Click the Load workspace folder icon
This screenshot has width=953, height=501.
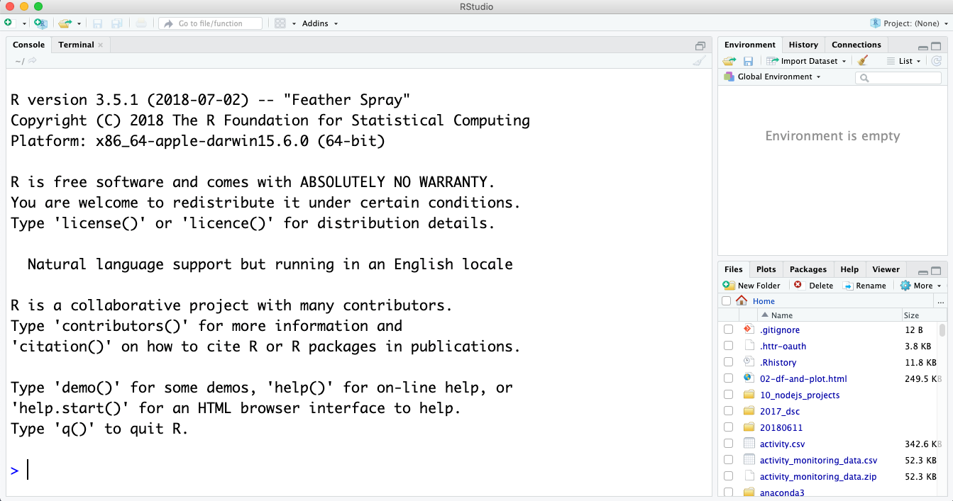[x=729, y=61]
